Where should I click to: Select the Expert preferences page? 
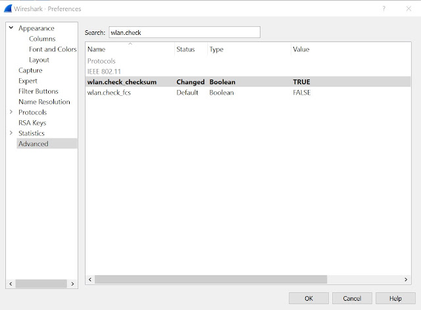click(x=28, y=81)
